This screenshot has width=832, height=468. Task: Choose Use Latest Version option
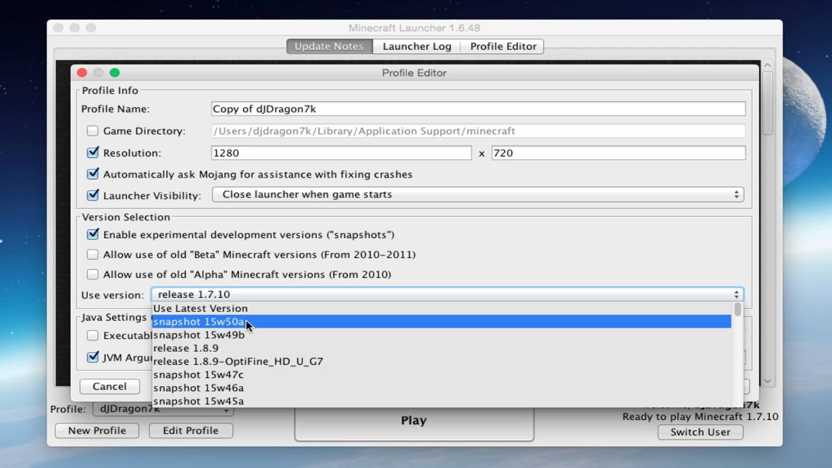[x=442, y=308]
